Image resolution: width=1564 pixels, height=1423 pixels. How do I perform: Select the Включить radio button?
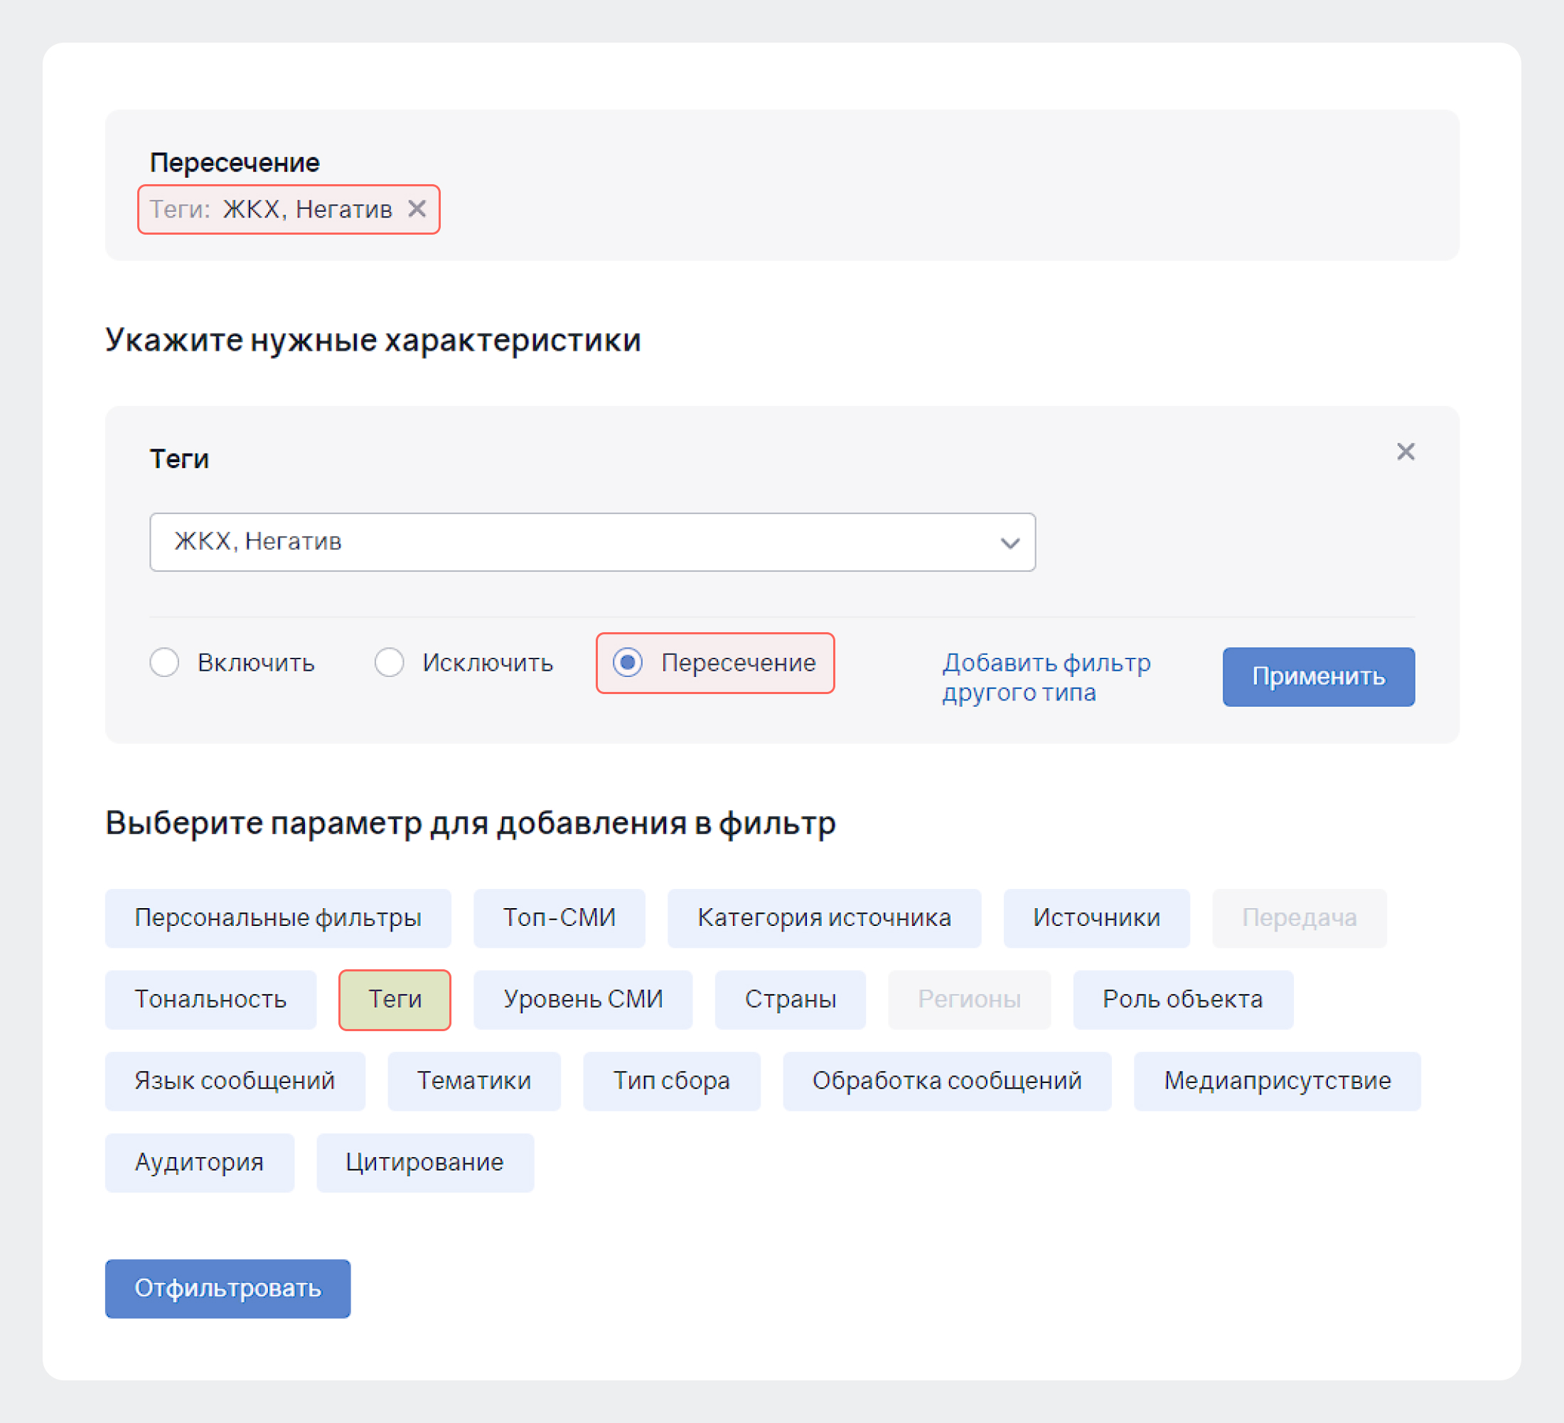point(162,663)
